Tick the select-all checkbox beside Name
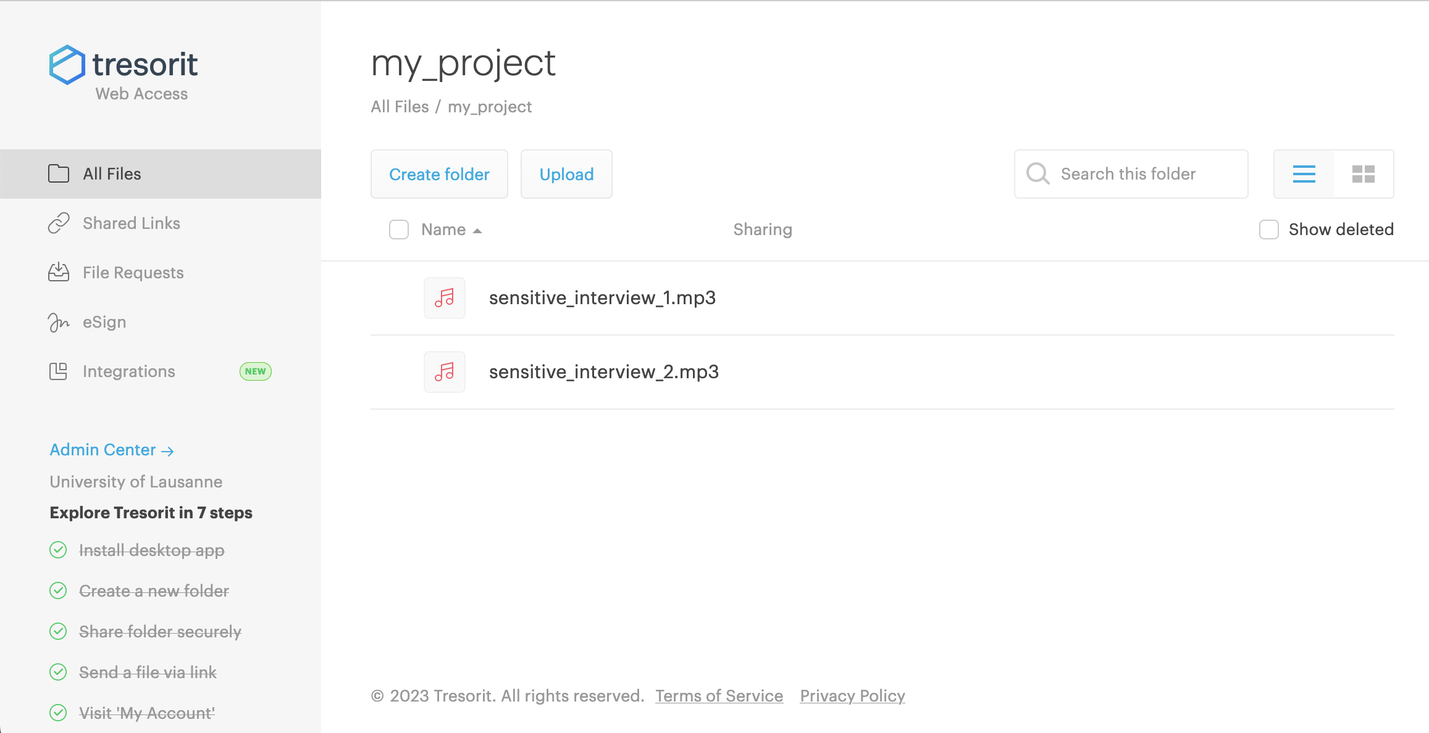Viewport: 1429px width, 733px height. [x=399, y=230]
